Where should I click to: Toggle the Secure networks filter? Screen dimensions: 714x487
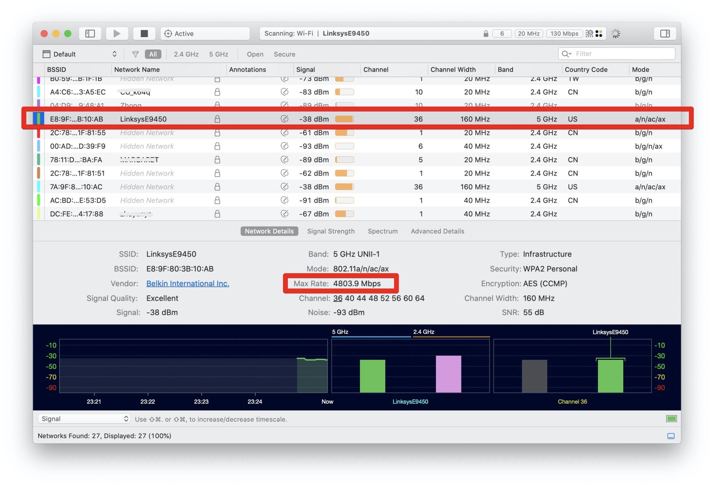point(284,54)
